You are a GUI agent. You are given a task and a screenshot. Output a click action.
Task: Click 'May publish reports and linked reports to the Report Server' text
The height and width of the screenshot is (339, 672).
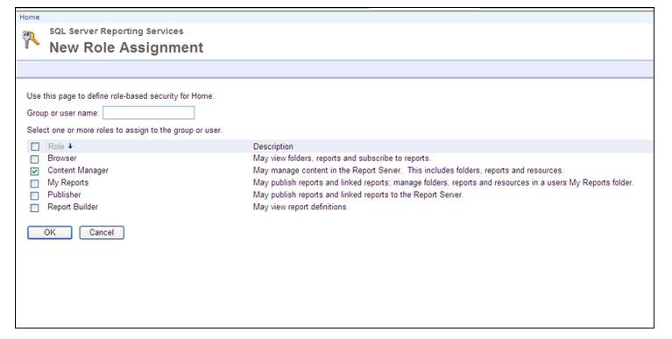(x=358, y=194)
